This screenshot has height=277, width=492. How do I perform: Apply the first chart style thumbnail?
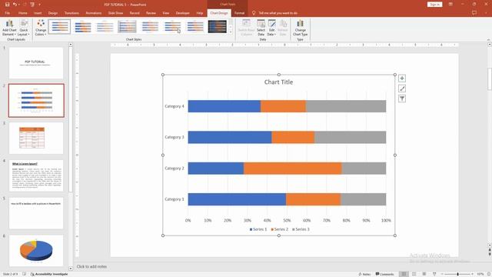pyautogui.click(x=60, y=26)
